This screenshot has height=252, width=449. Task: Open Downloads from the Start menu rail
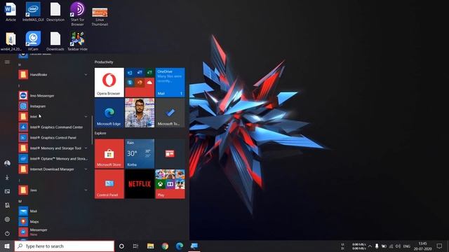coord(7,177)
